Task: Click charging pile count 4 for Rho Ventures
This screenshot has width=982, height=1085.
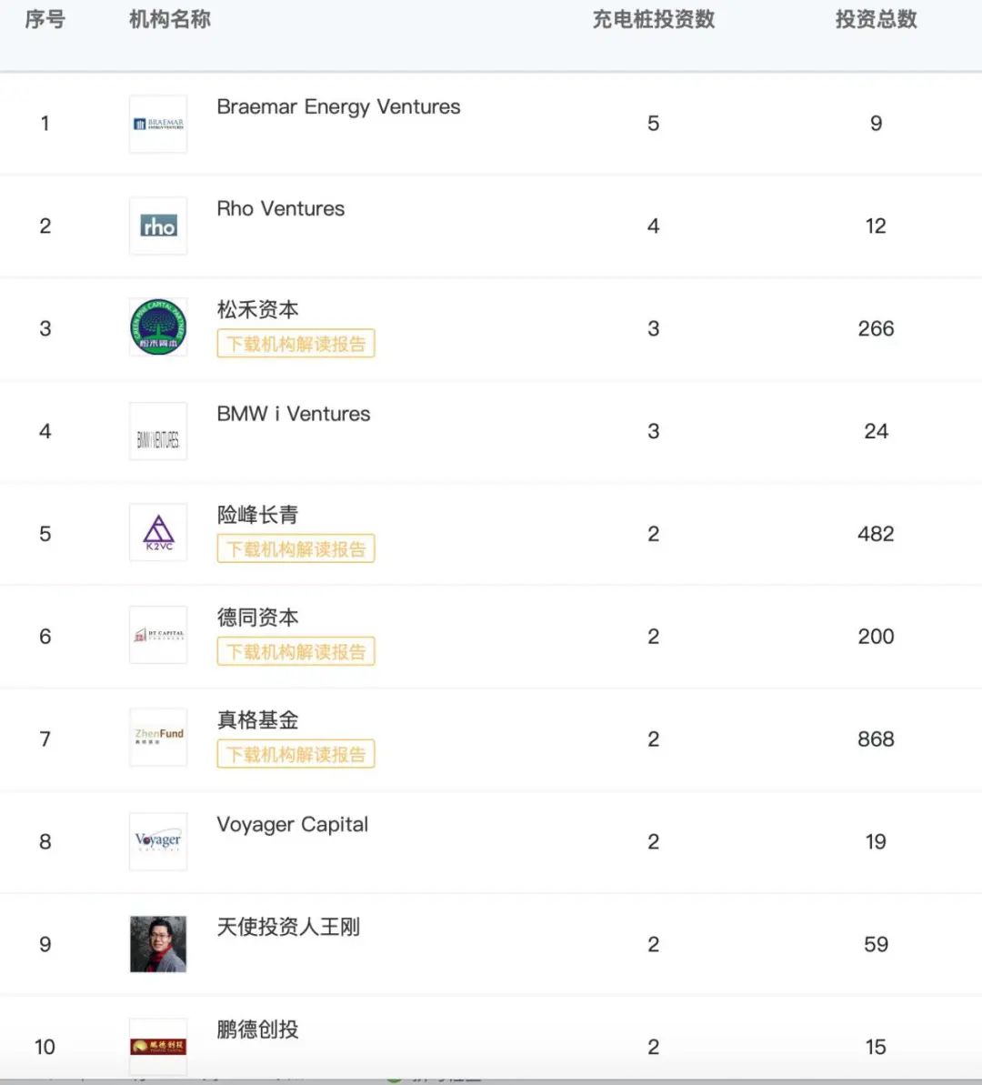Action: (653, 226)
